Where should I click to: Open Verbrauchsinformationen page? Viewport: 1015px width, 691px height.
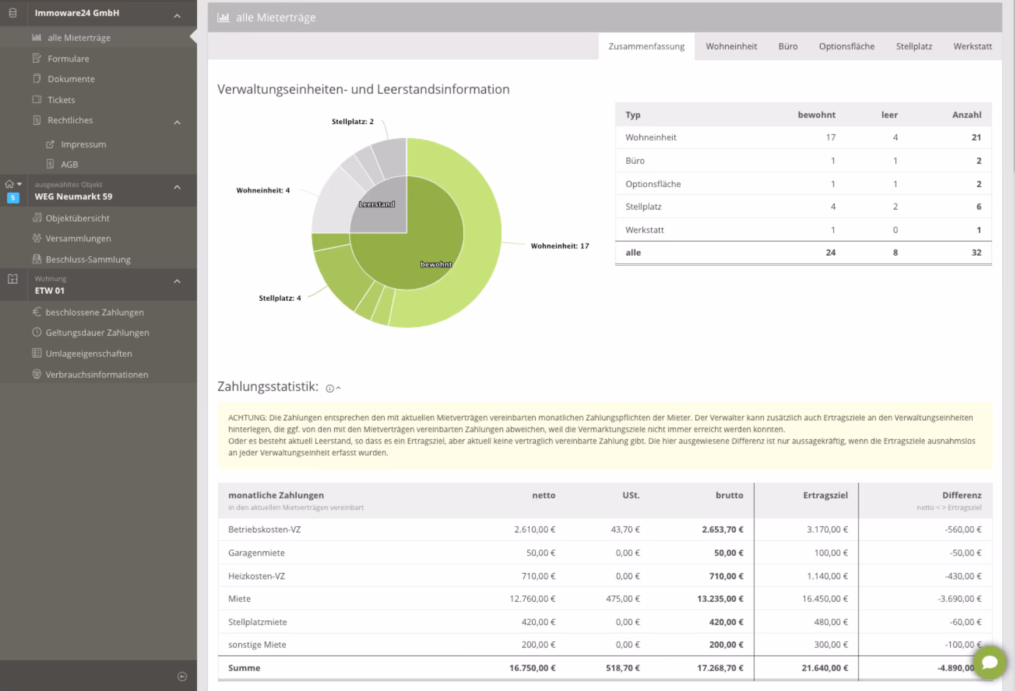coord(97,375)
